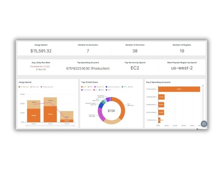Click the Oct-24 x-axis label
This screenshot has width=223, height=176.
[50, 124]
